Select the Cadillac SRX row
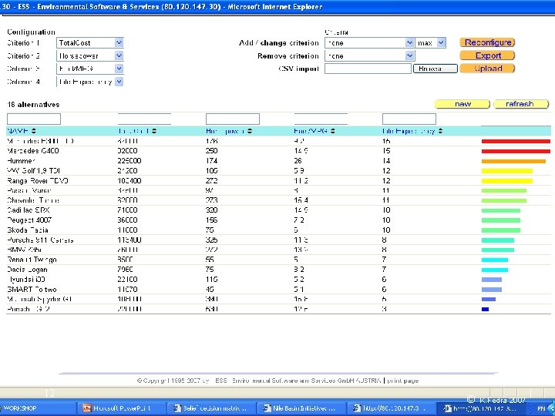 click(278, 210)
